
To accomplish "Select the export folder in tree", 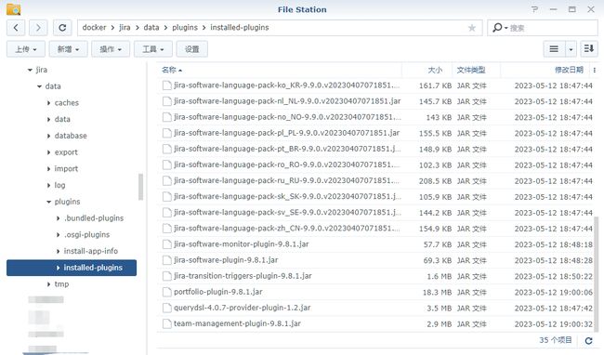I will pyautogui.click(x=66, y=152).
